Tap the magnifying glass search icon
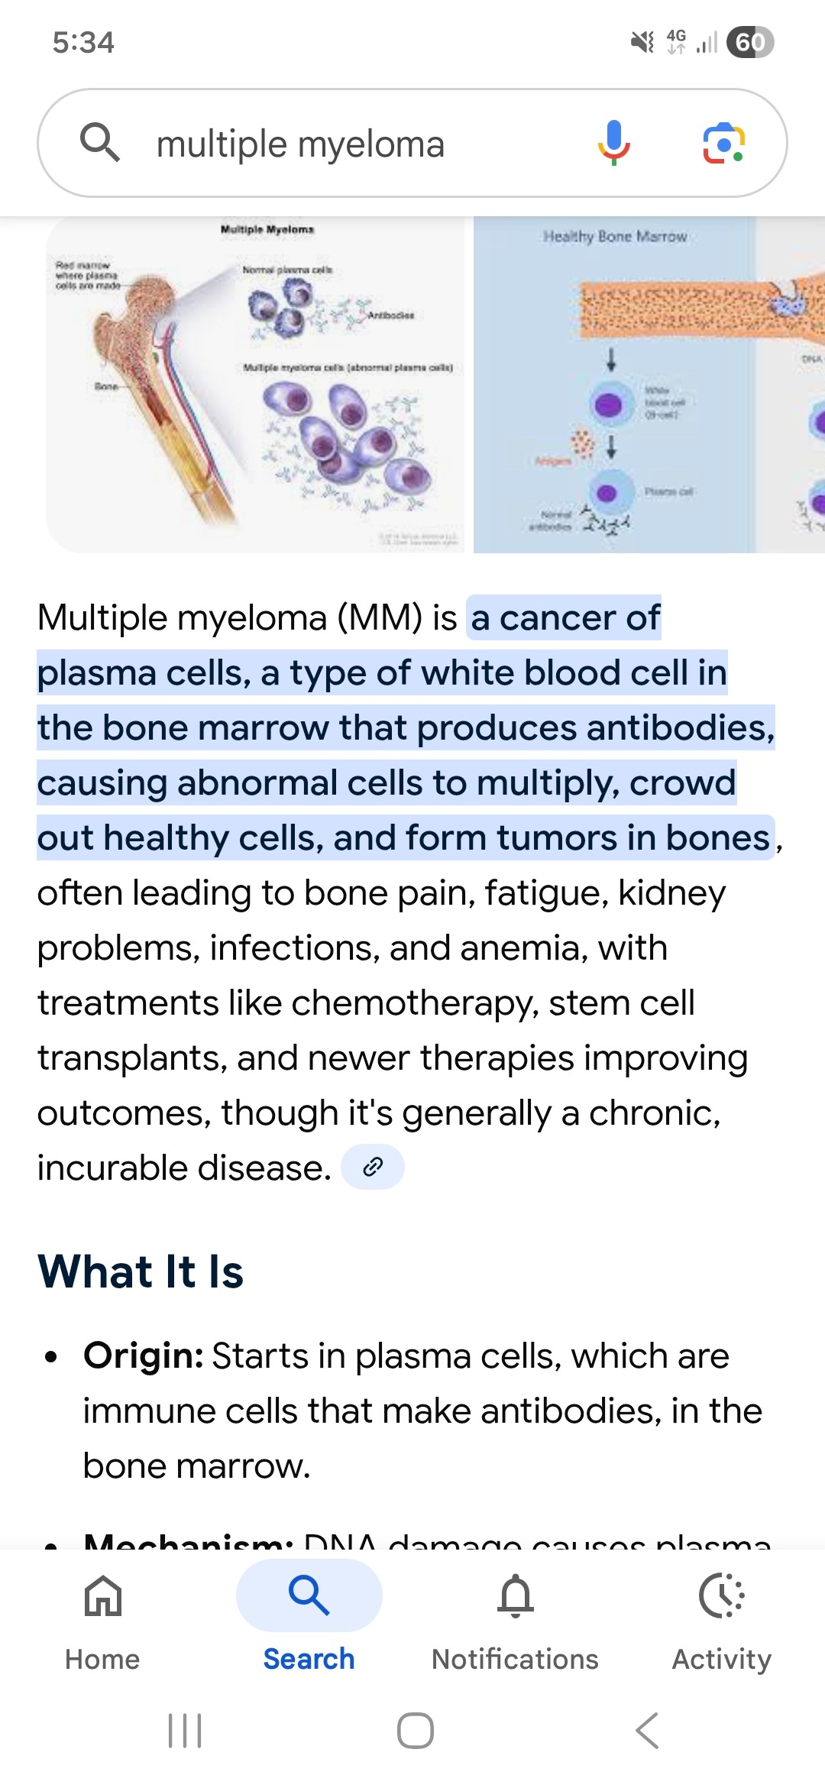 [100, 143]
